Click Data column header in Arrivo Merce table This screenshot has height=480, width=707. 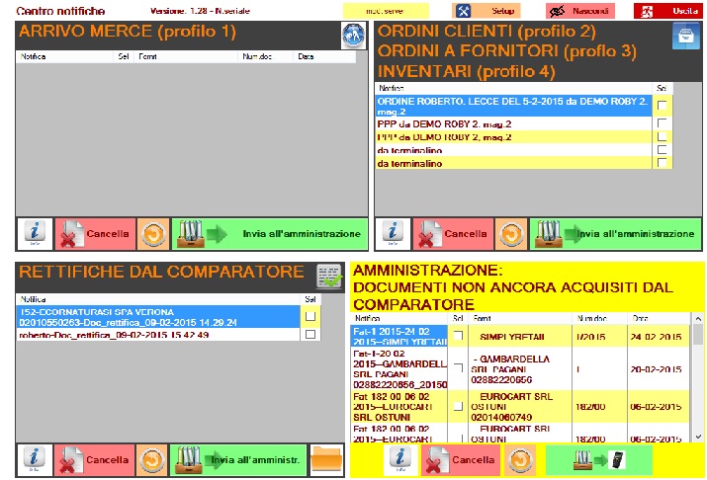[324, 56]
